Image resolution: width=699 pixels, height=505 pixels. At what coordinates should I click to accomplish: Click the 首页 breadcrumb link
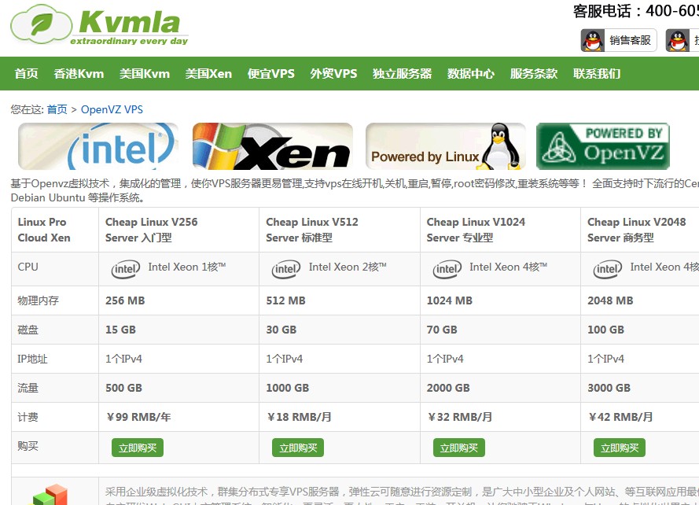click(57, 109)
